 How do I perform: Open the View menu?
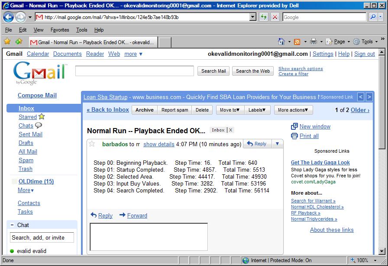tap(39, 30)
